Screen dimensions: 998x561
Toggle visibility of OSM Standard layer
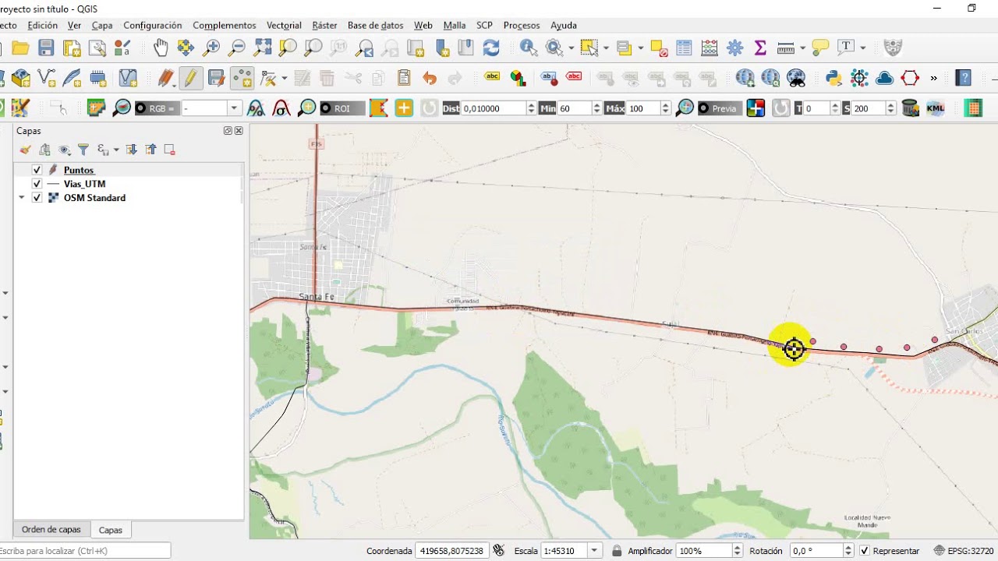[37, 198]
